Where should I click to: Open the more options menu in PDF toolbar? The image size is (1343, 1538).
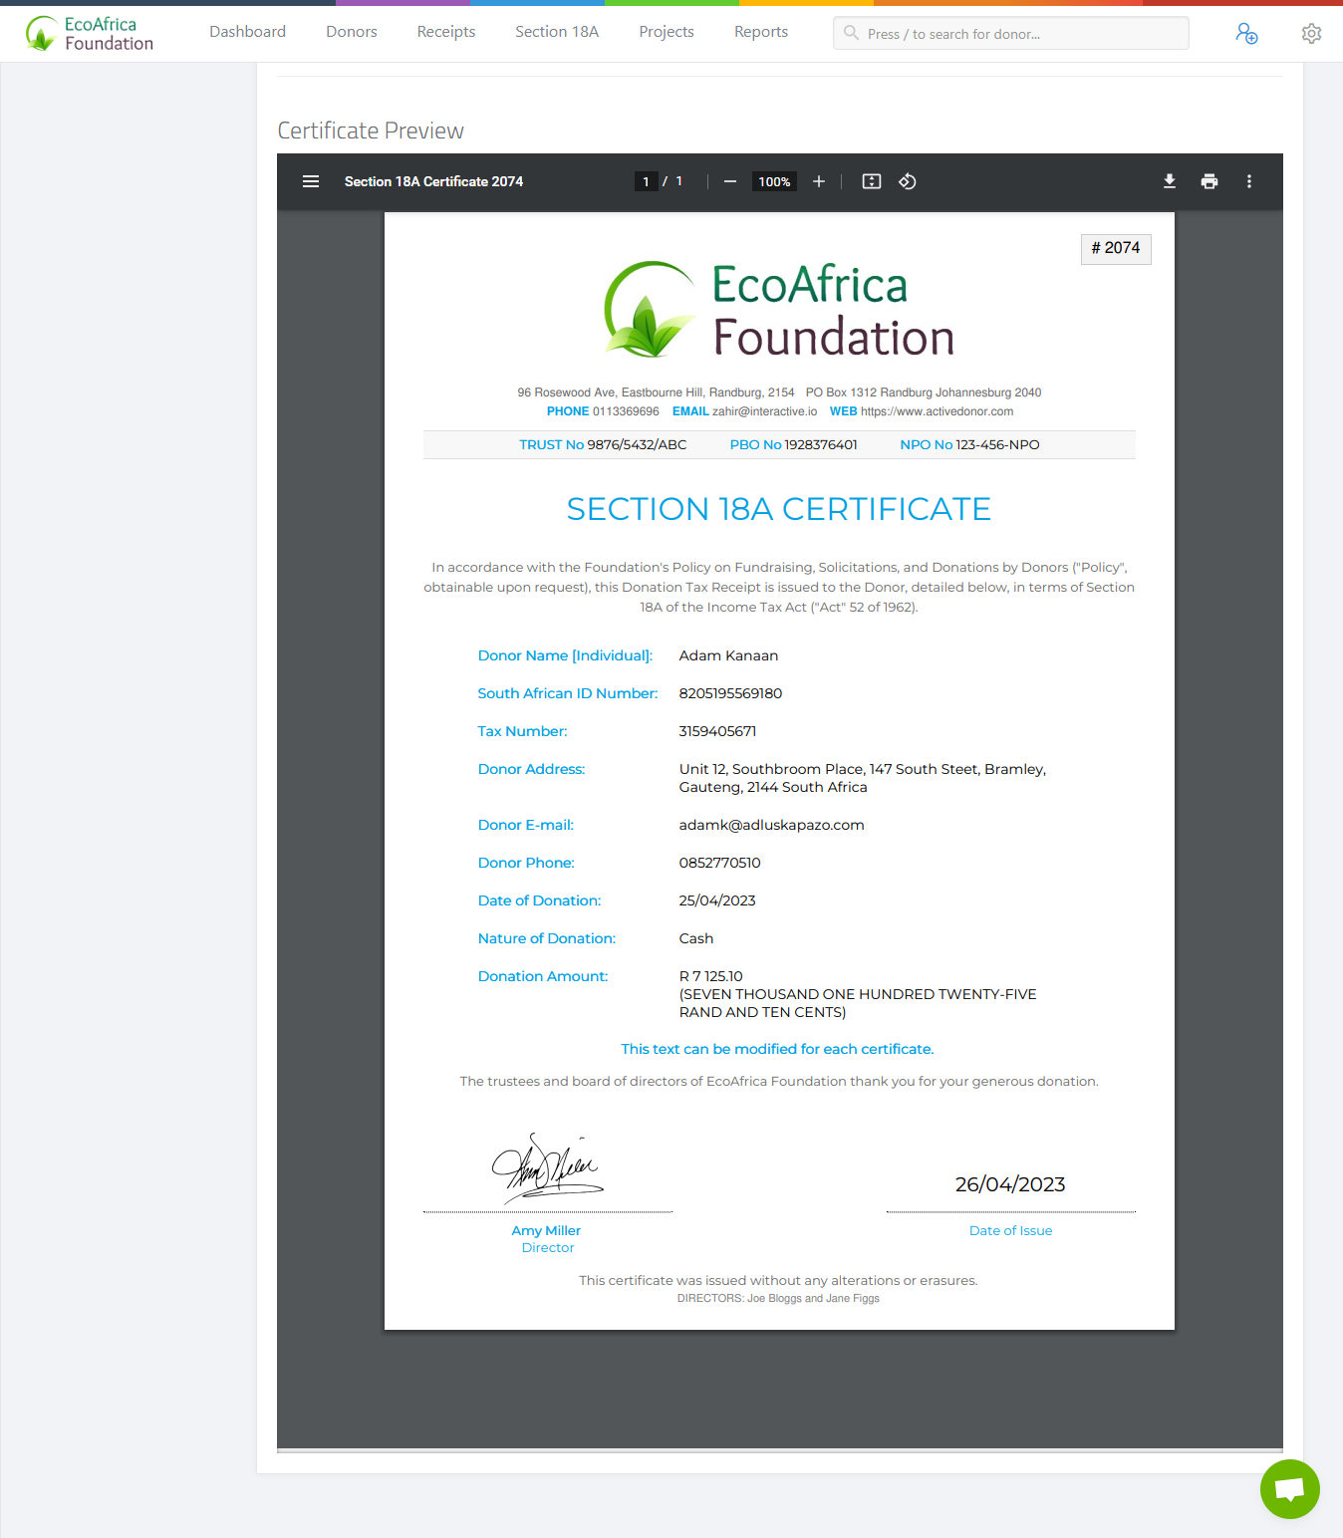click(1249, 181)
